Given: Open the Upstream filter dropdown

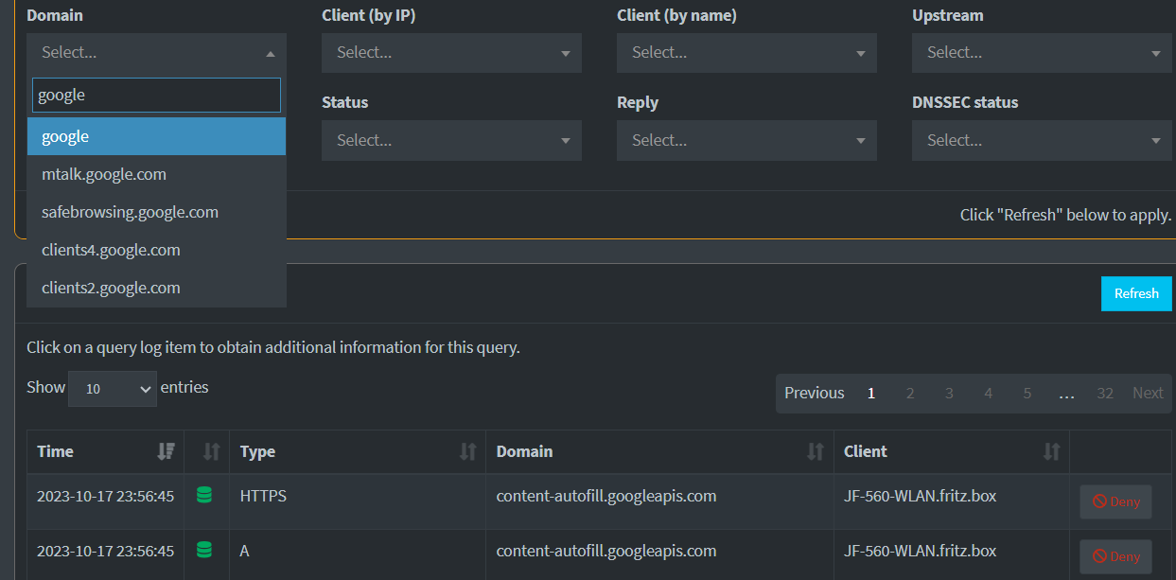Looking at the screenshot, I should 1041,52.
